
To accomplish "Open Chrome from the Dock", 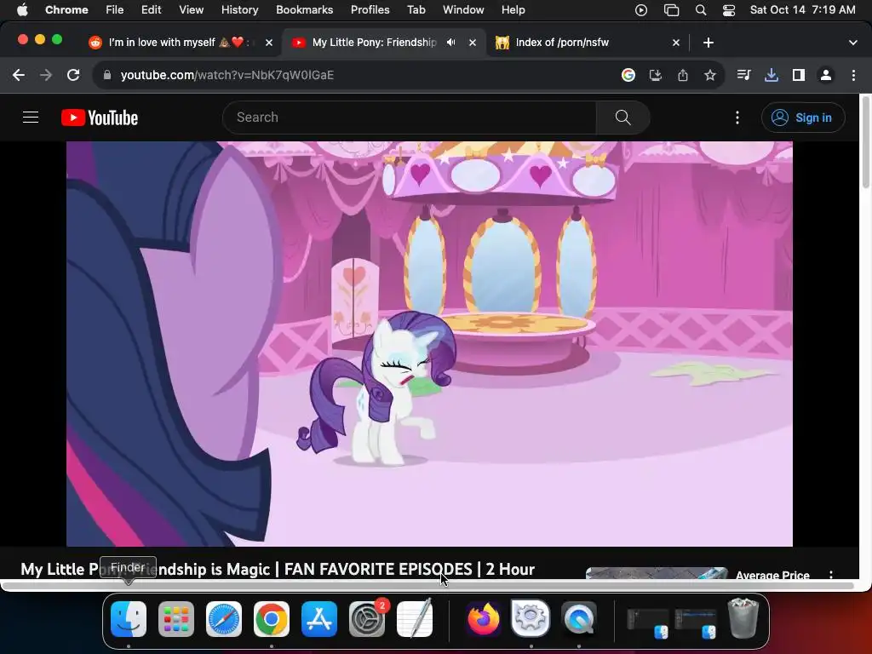I will 272,619.
